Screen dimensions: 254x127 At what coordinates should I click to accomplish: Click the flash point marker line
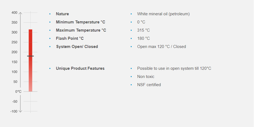(30, 56)
